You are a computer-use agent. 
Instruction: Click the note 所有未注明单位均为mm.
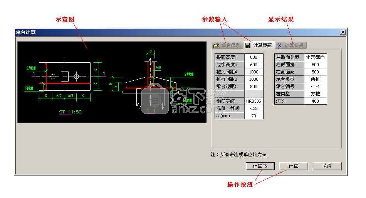click(x=239, y=155)
